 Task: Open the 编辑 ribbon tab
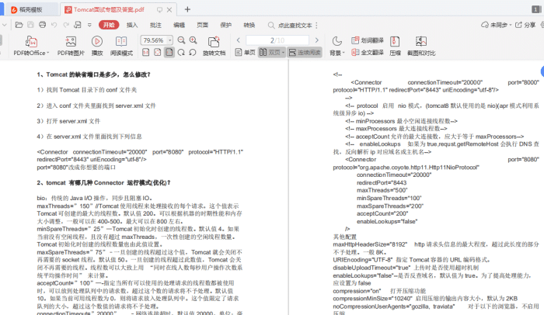179,25
